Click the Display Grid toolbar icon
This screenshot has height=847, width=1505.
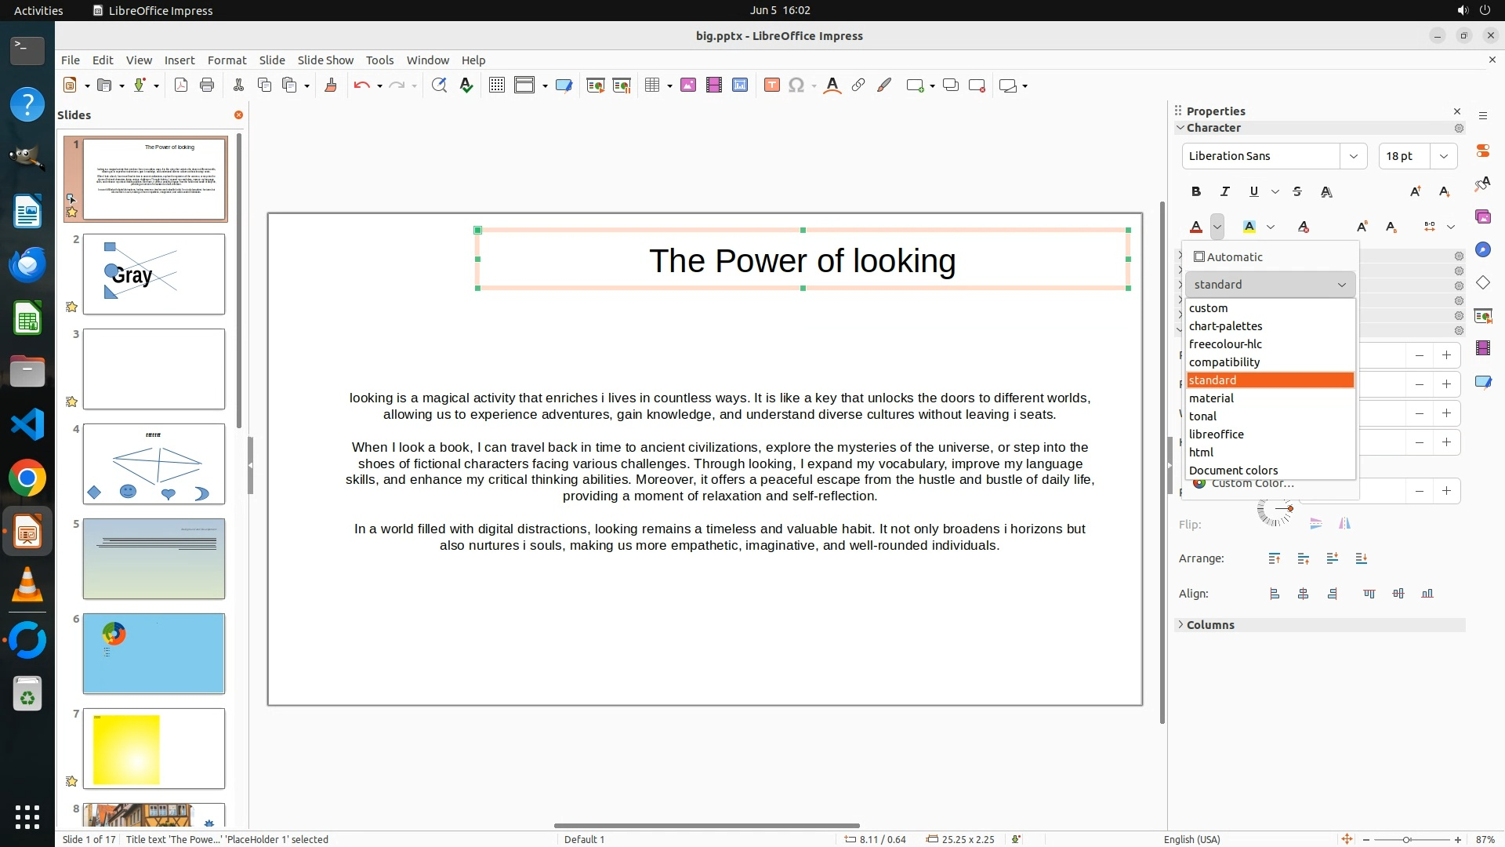pyautogui.click(x=496, y=85)
